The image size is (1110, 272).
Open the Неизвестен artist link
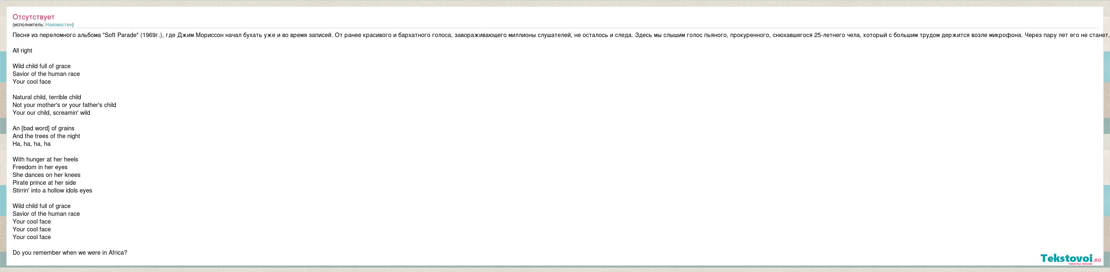[x=59, y=25]
